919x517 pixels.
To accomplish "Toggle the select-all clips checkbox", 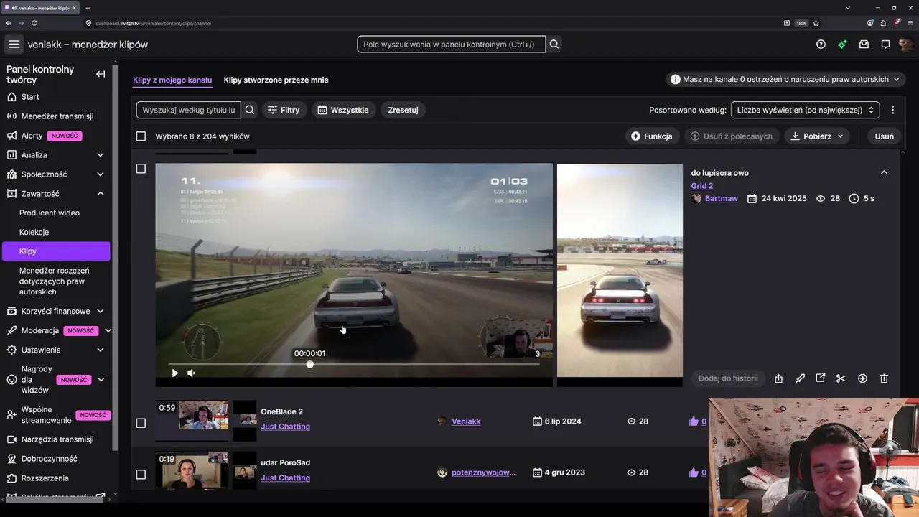I will click(141, 136).
